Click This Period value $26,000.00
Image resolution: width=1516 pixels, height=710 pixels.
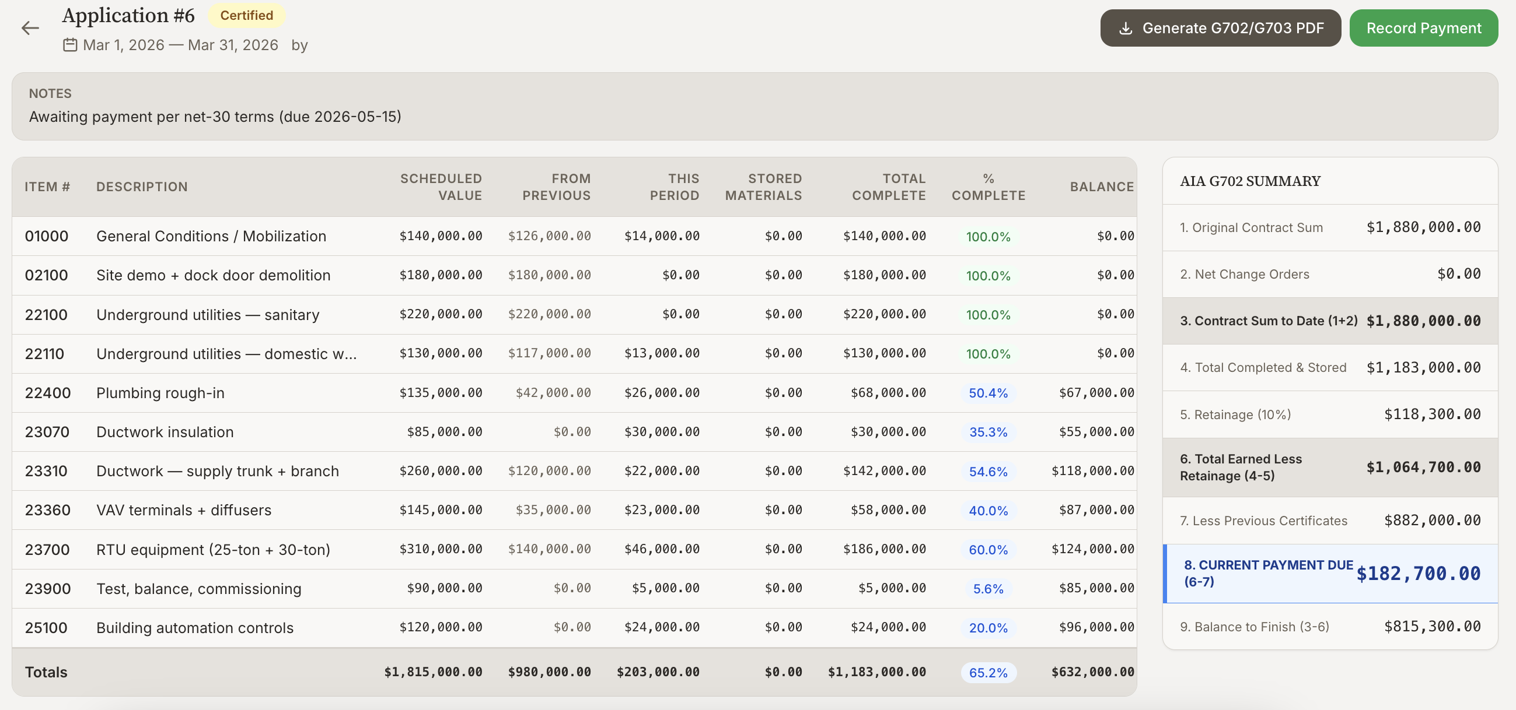[x=662, y=393]
